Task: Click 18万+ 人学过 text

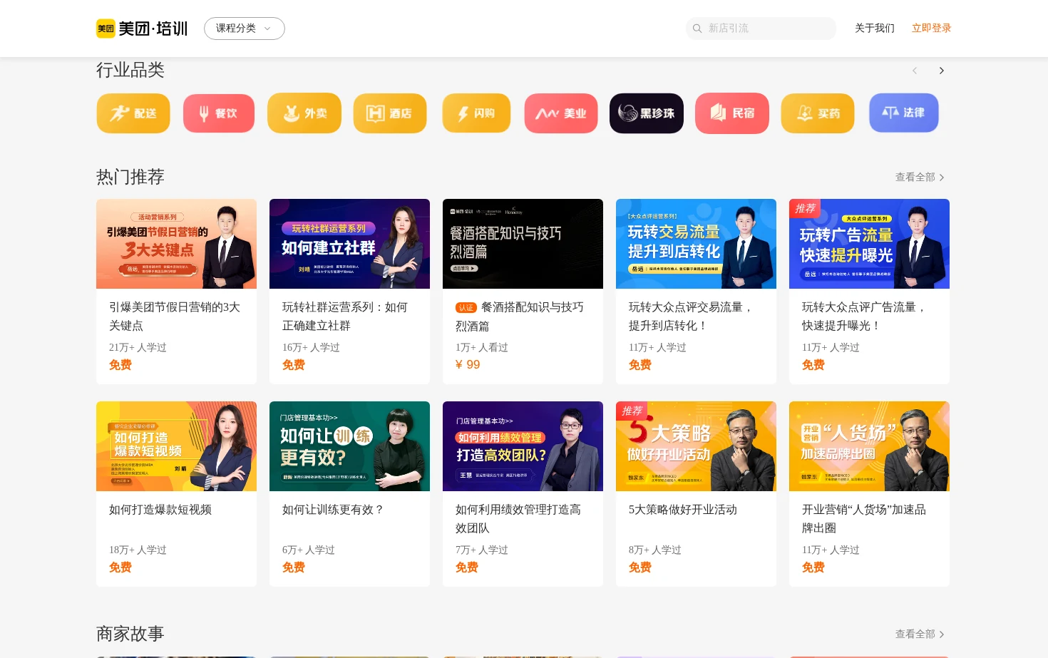Action: click(138, 550)
